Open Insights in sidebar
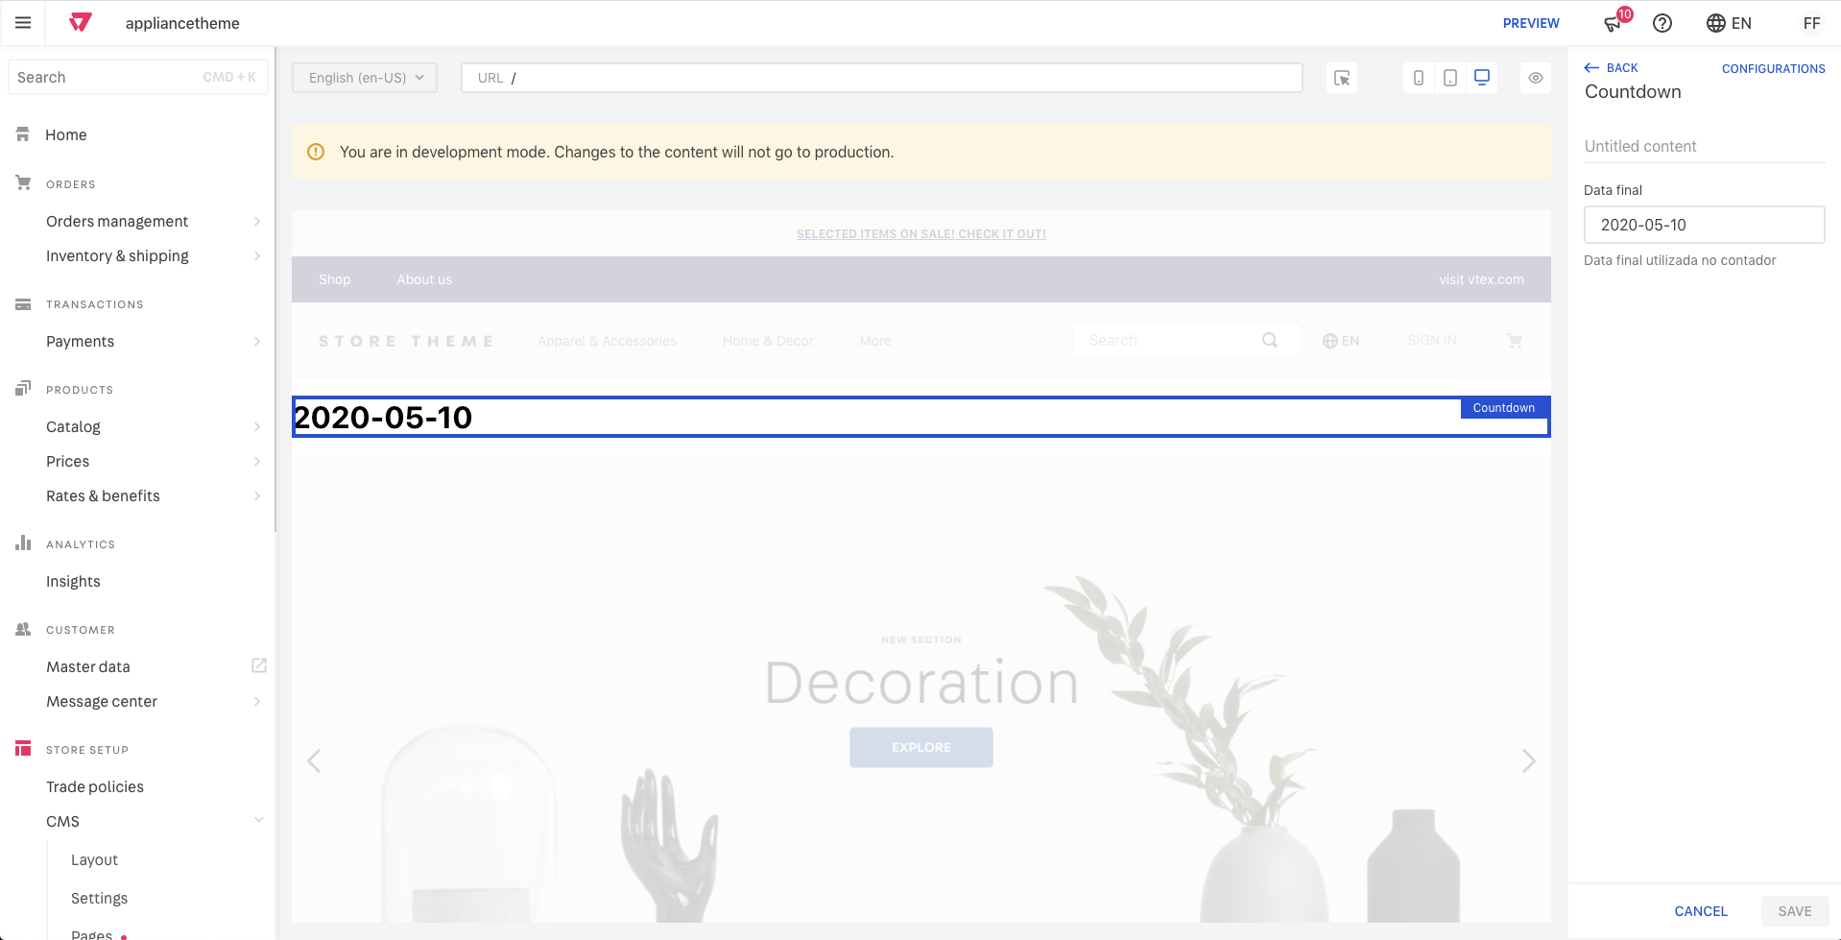 tap(73, 581)
